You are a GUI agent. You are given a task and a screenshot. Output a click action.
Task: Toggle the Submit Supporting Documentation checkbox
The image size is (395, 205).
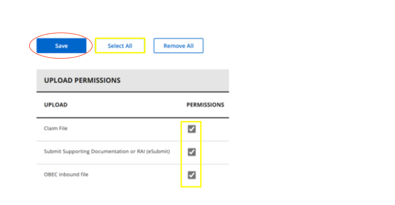(x=192, y=152)
